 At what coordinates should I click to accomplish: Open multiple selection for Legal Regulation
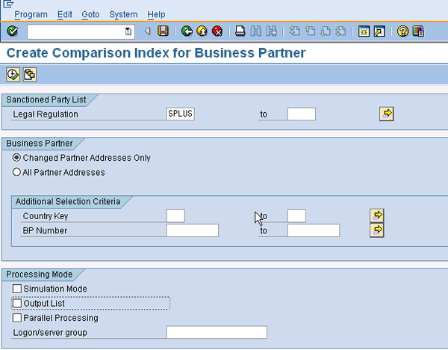pyautogui.click(x=387, y=114)
